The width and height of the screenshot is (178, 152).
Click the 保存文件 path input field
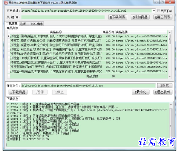[x=88, y=86]
